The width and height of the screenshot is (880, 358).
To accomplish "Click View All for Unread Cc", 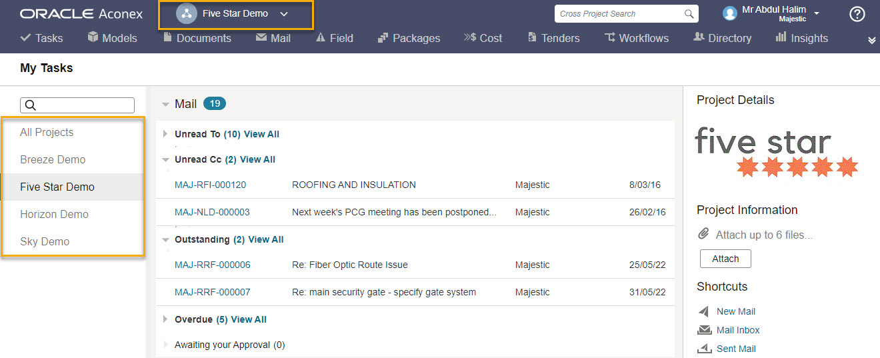I will (257, 159).
